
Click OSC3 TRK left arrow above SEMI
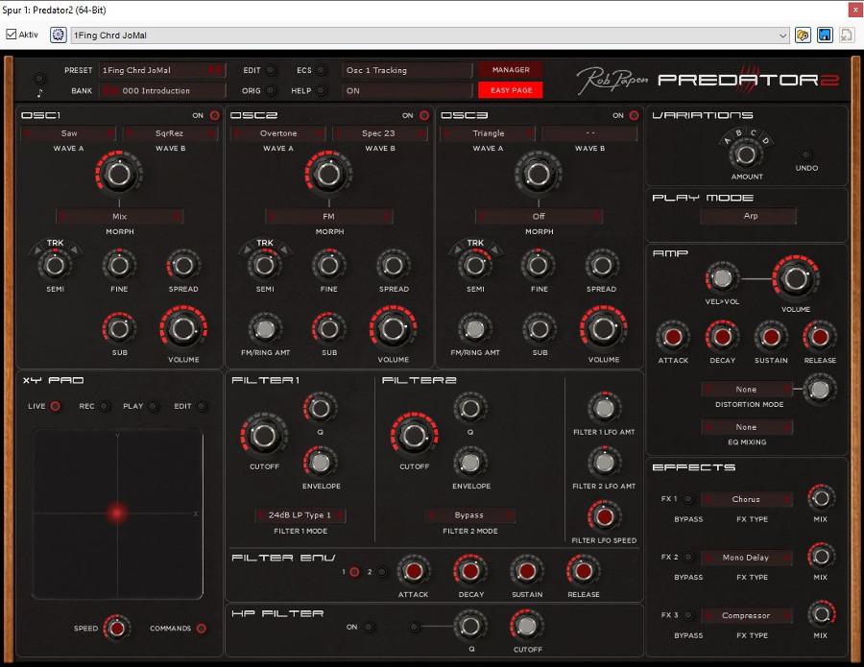click(x=456, y=250)
